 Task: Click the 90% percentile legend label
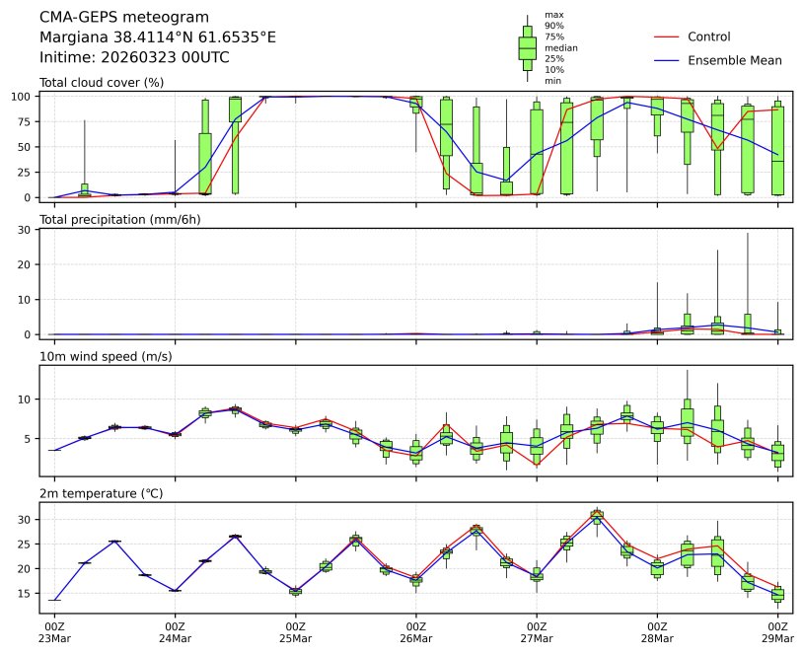tap(554, 26)
